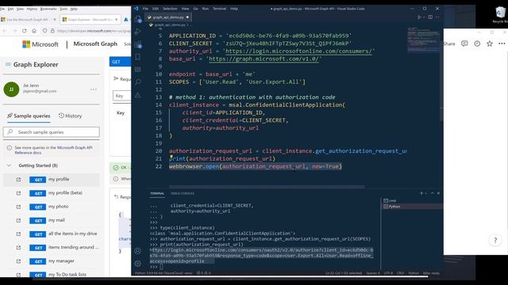Open the Extensions icon in VS Code activity bar
508x285 pixels.
pos(138,44)
